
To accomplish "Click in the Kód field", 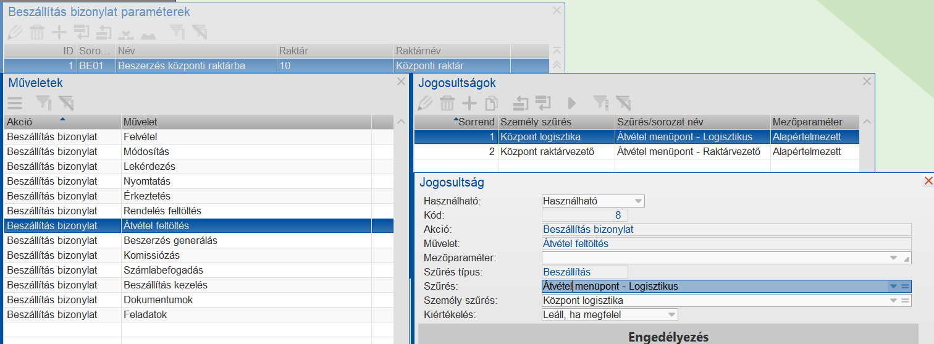I will pyautogui.click(x=584, y=215).
